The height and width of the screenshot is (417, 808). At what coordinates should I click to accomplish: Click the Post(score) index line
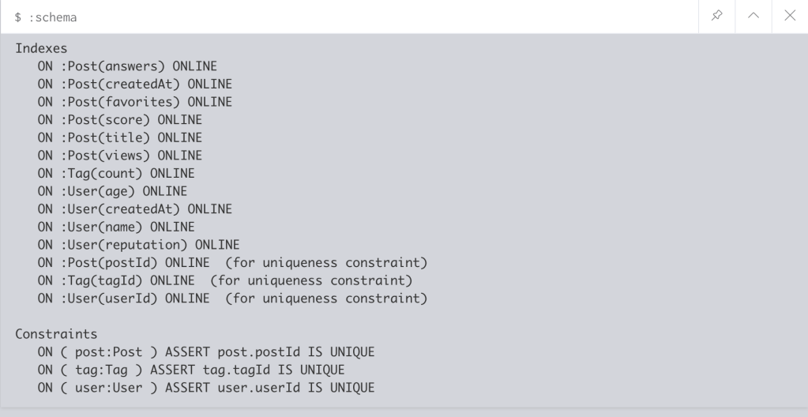[x=119, y=120]
